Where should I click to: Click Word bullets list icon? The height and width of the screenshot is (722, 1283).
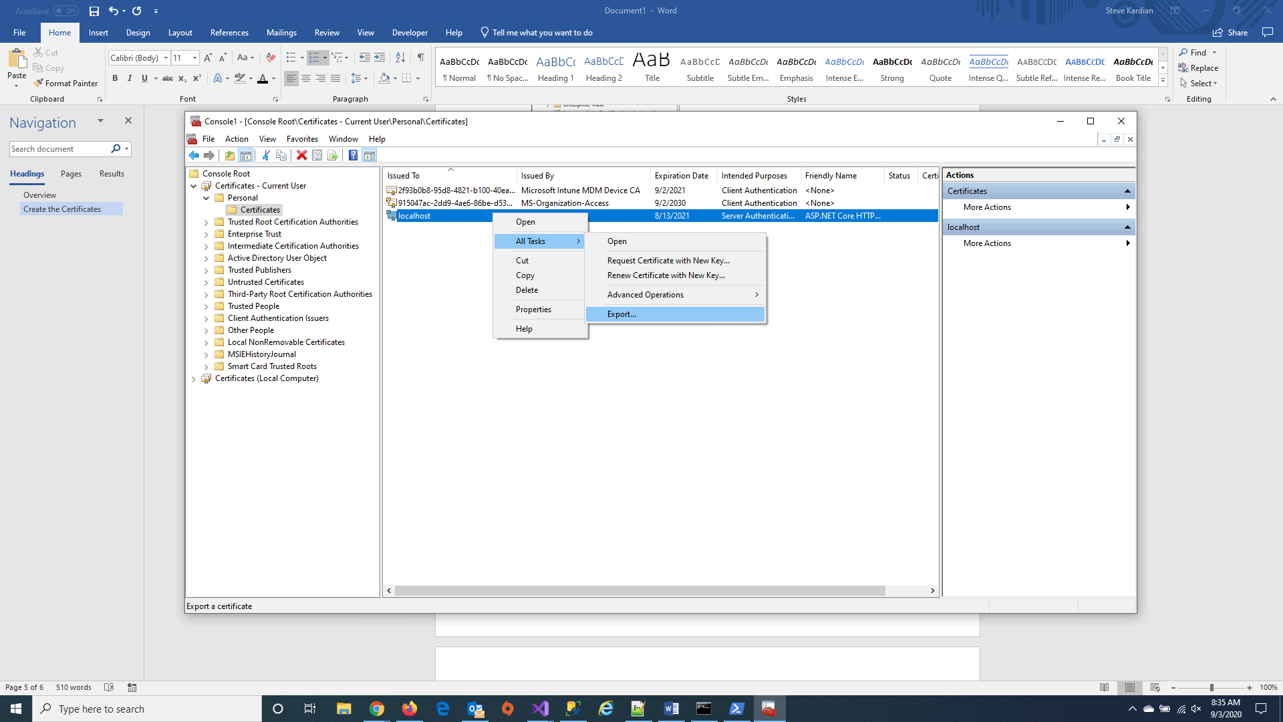[291, 57]
